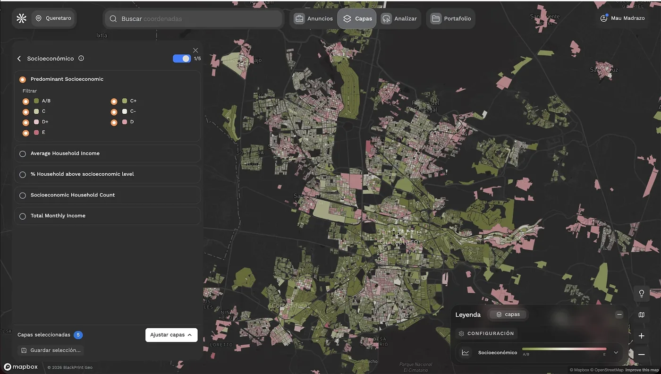Toggle the D+ filter option
This screenshot has height=374, width=661.
pyautogui.click(x=26, y=122)
